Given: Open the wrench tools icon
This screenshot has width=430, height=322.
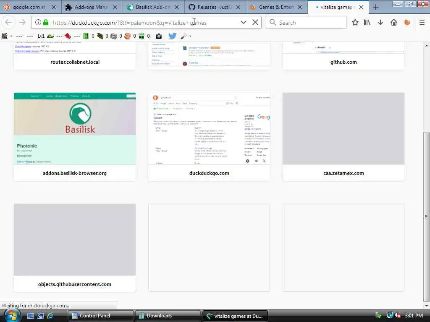Looking at the screenshot, I should point(184,36).
